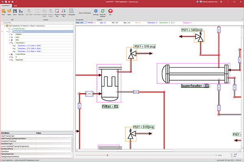Select the Superheater - 01 exchanger on canvas
Screen dimensions: 244x162
(x=193, y=73)
